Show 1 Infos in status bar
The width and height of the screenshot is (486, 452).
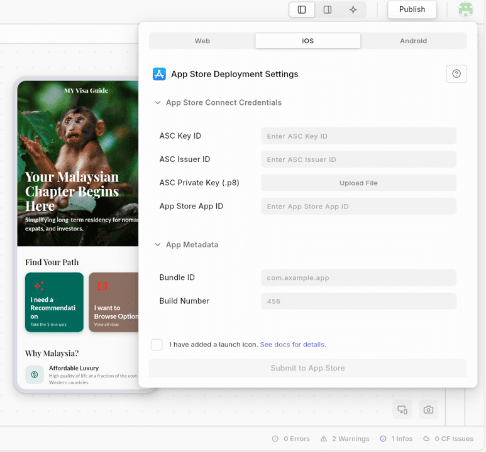coord(396,439)
